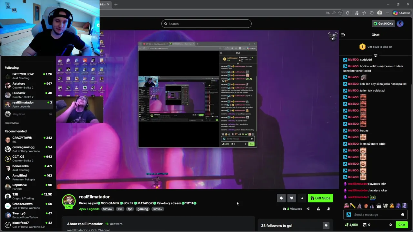The image size is (413, 232).
Task: Focus the Kick Search field
Action: click(x=206, y=24)
